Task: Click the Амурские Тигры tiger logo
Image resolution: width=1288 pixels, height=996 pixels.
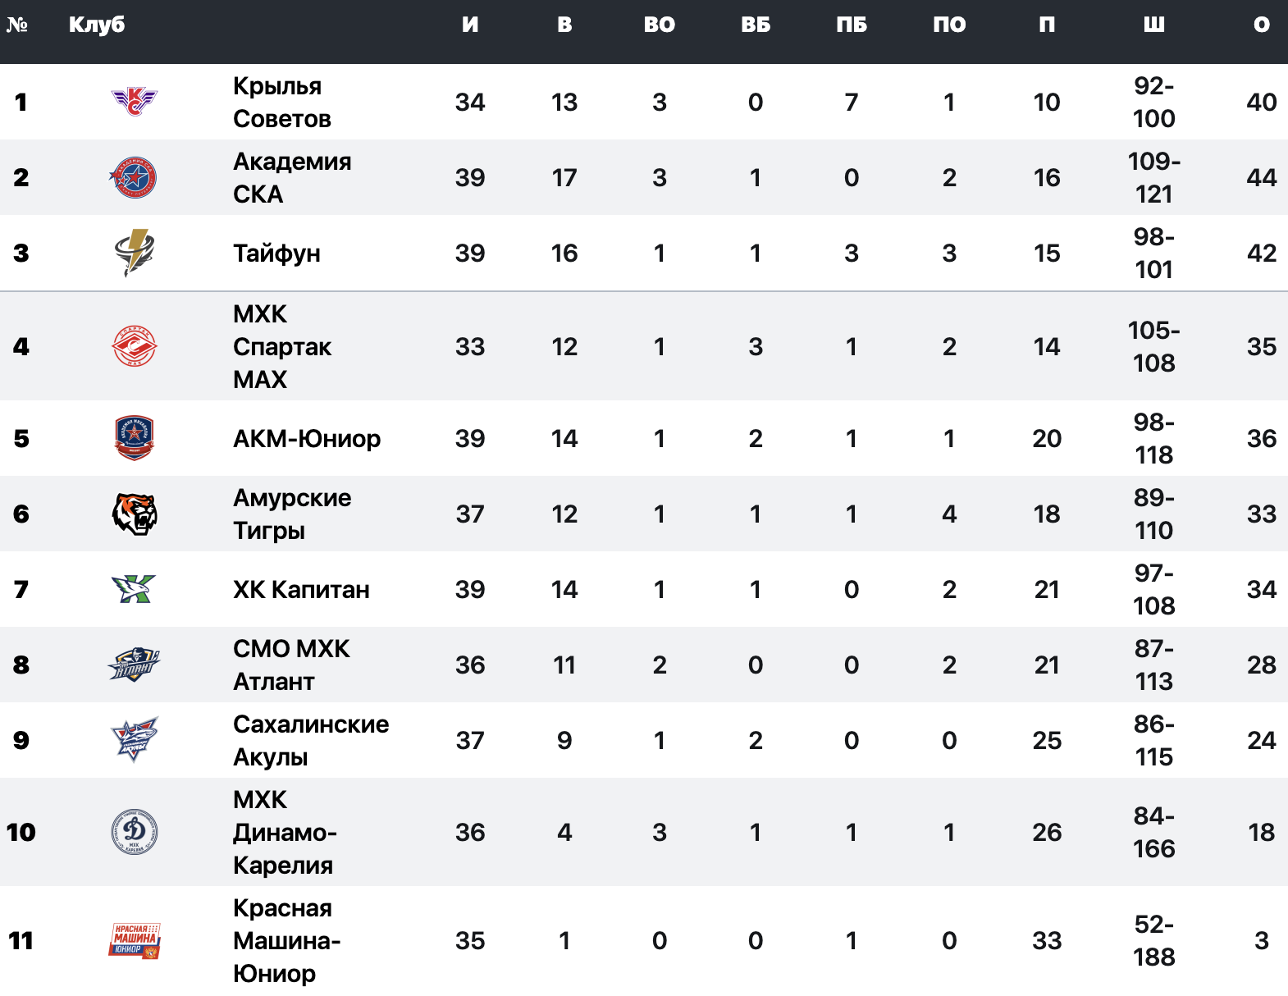Action: pos(134,514)
